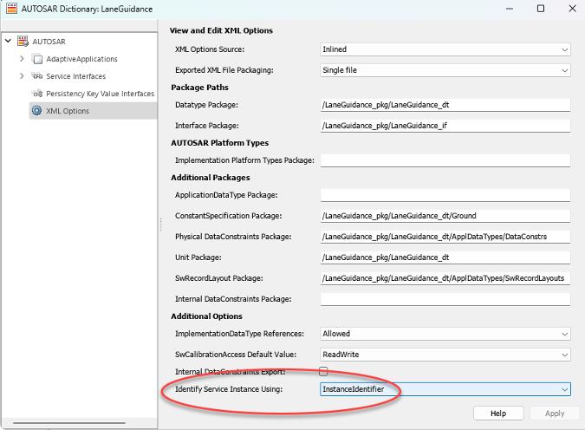This screenshot has width=585, height=430.
Task: Click the AUTOSAR root node icon
Action: click(23, 41)
